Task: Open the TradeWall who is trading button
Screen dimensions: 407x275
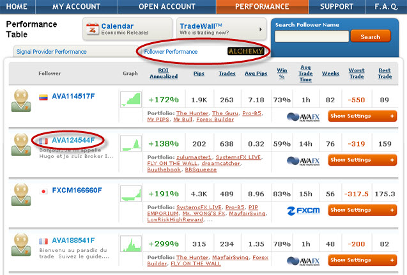Action: 220,29
